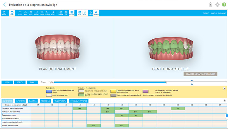Show the MAND mandibular arch view
228x136 pixels.
pos(53,13)
